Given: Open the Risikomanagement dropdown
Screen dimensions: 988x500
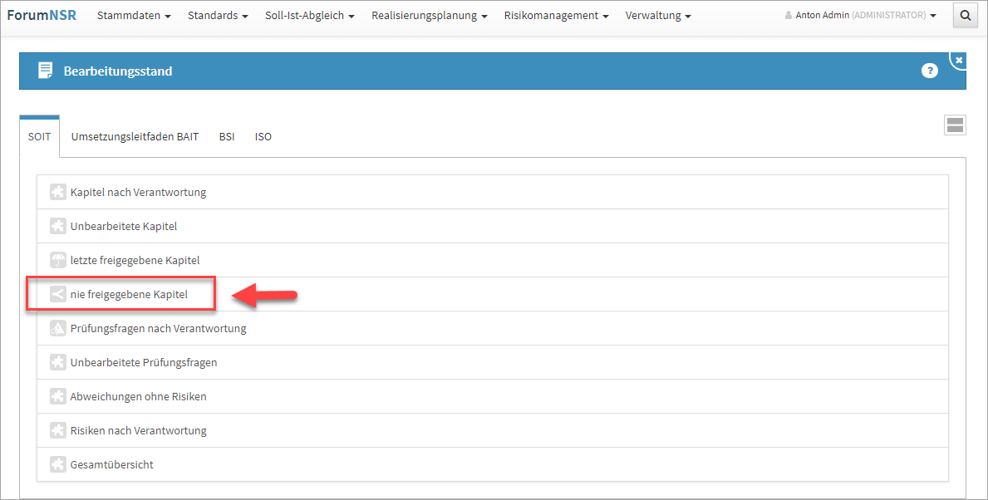Looking at the screenshot, I should [556, 16].
